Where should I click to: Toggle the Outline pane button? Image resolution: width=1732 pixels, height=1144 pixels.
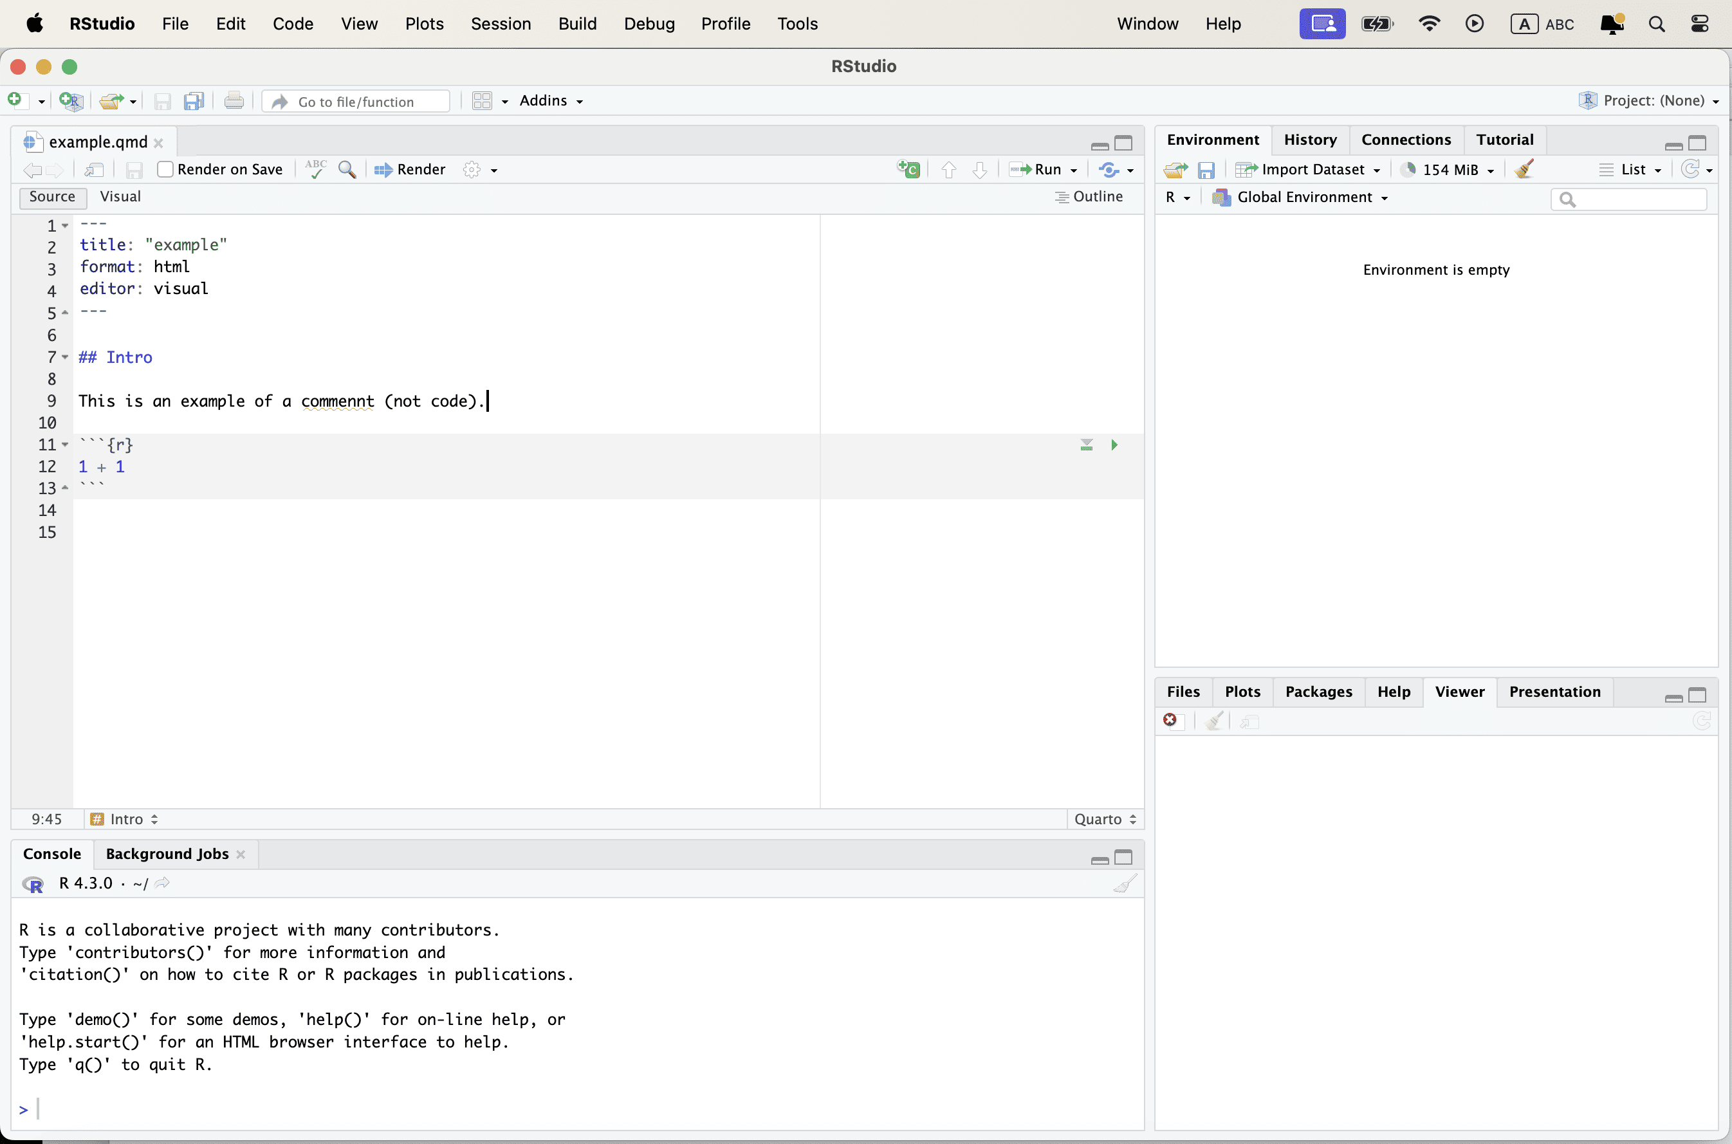pos(1089,196)
